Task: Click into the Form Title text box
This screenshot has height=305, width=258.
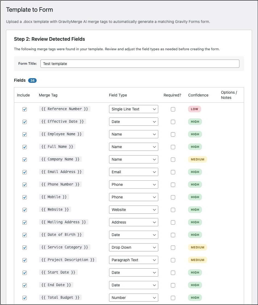Action: click(x=140, y=64)
